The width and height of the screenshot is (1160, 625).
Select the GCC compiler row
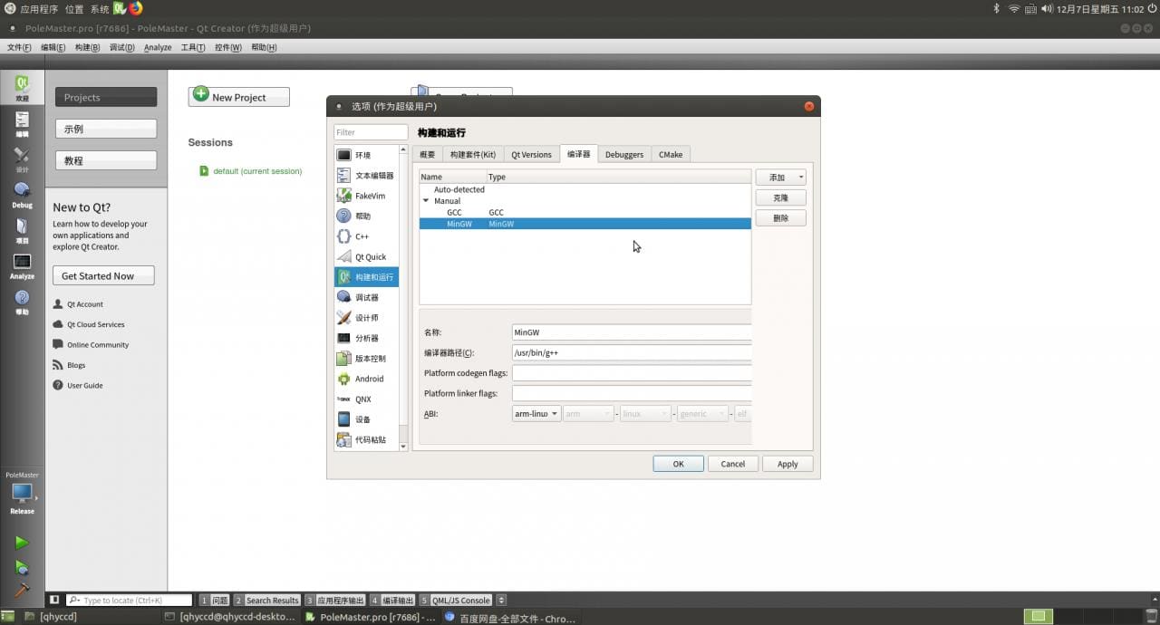tap(585, 212)
